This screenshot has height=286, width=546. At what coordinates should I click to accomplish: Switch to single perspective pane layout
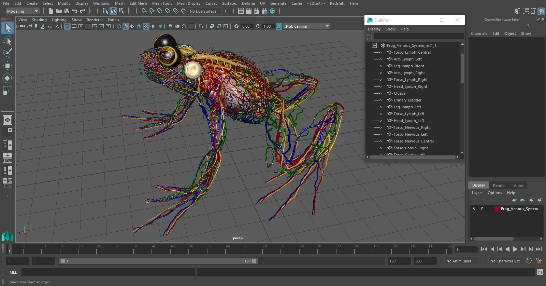click(8, 120)
